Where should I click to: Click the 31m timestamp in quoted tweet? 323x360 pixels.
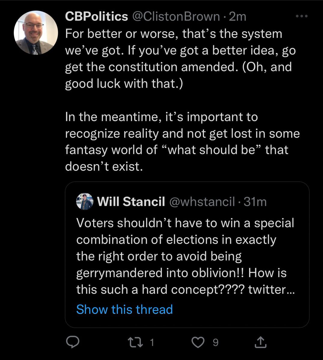(255, 202)
